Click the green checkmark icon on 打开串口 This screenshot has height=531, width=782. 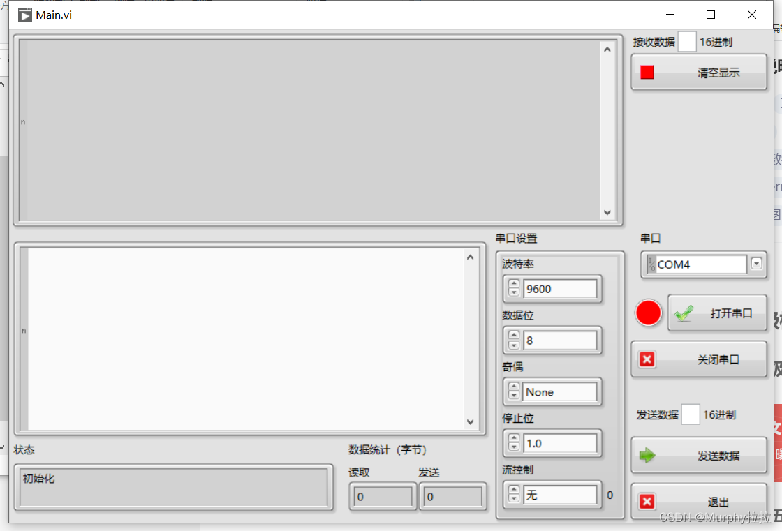point(683,313)
